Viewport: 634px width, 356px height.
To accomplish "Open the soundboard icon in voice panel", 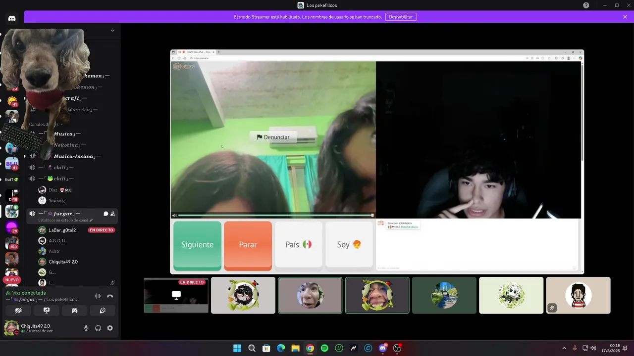I will pos(103,311).
